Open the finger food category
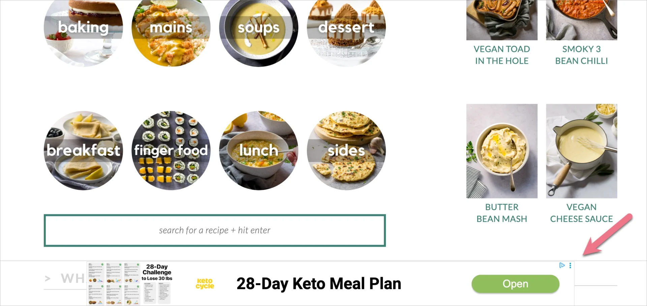This screenshot has width=647, height=306. click(x=171, y=151)
